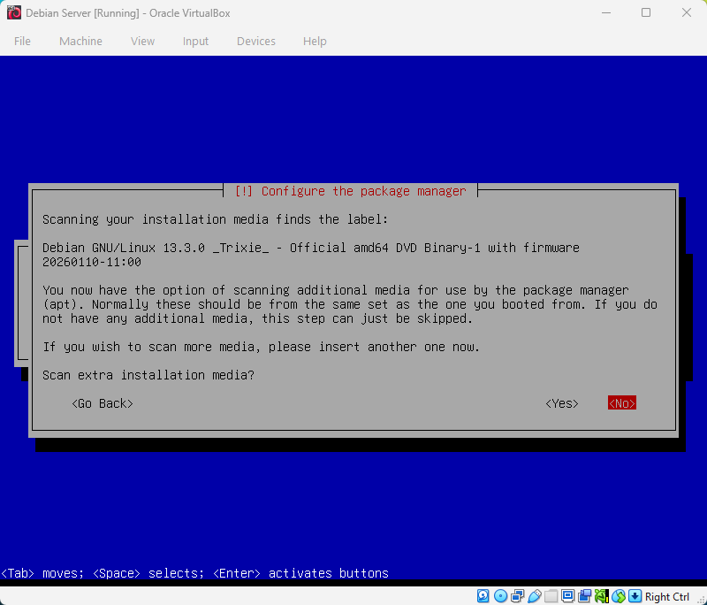Click the mouse integration status icon

point(619,596)
